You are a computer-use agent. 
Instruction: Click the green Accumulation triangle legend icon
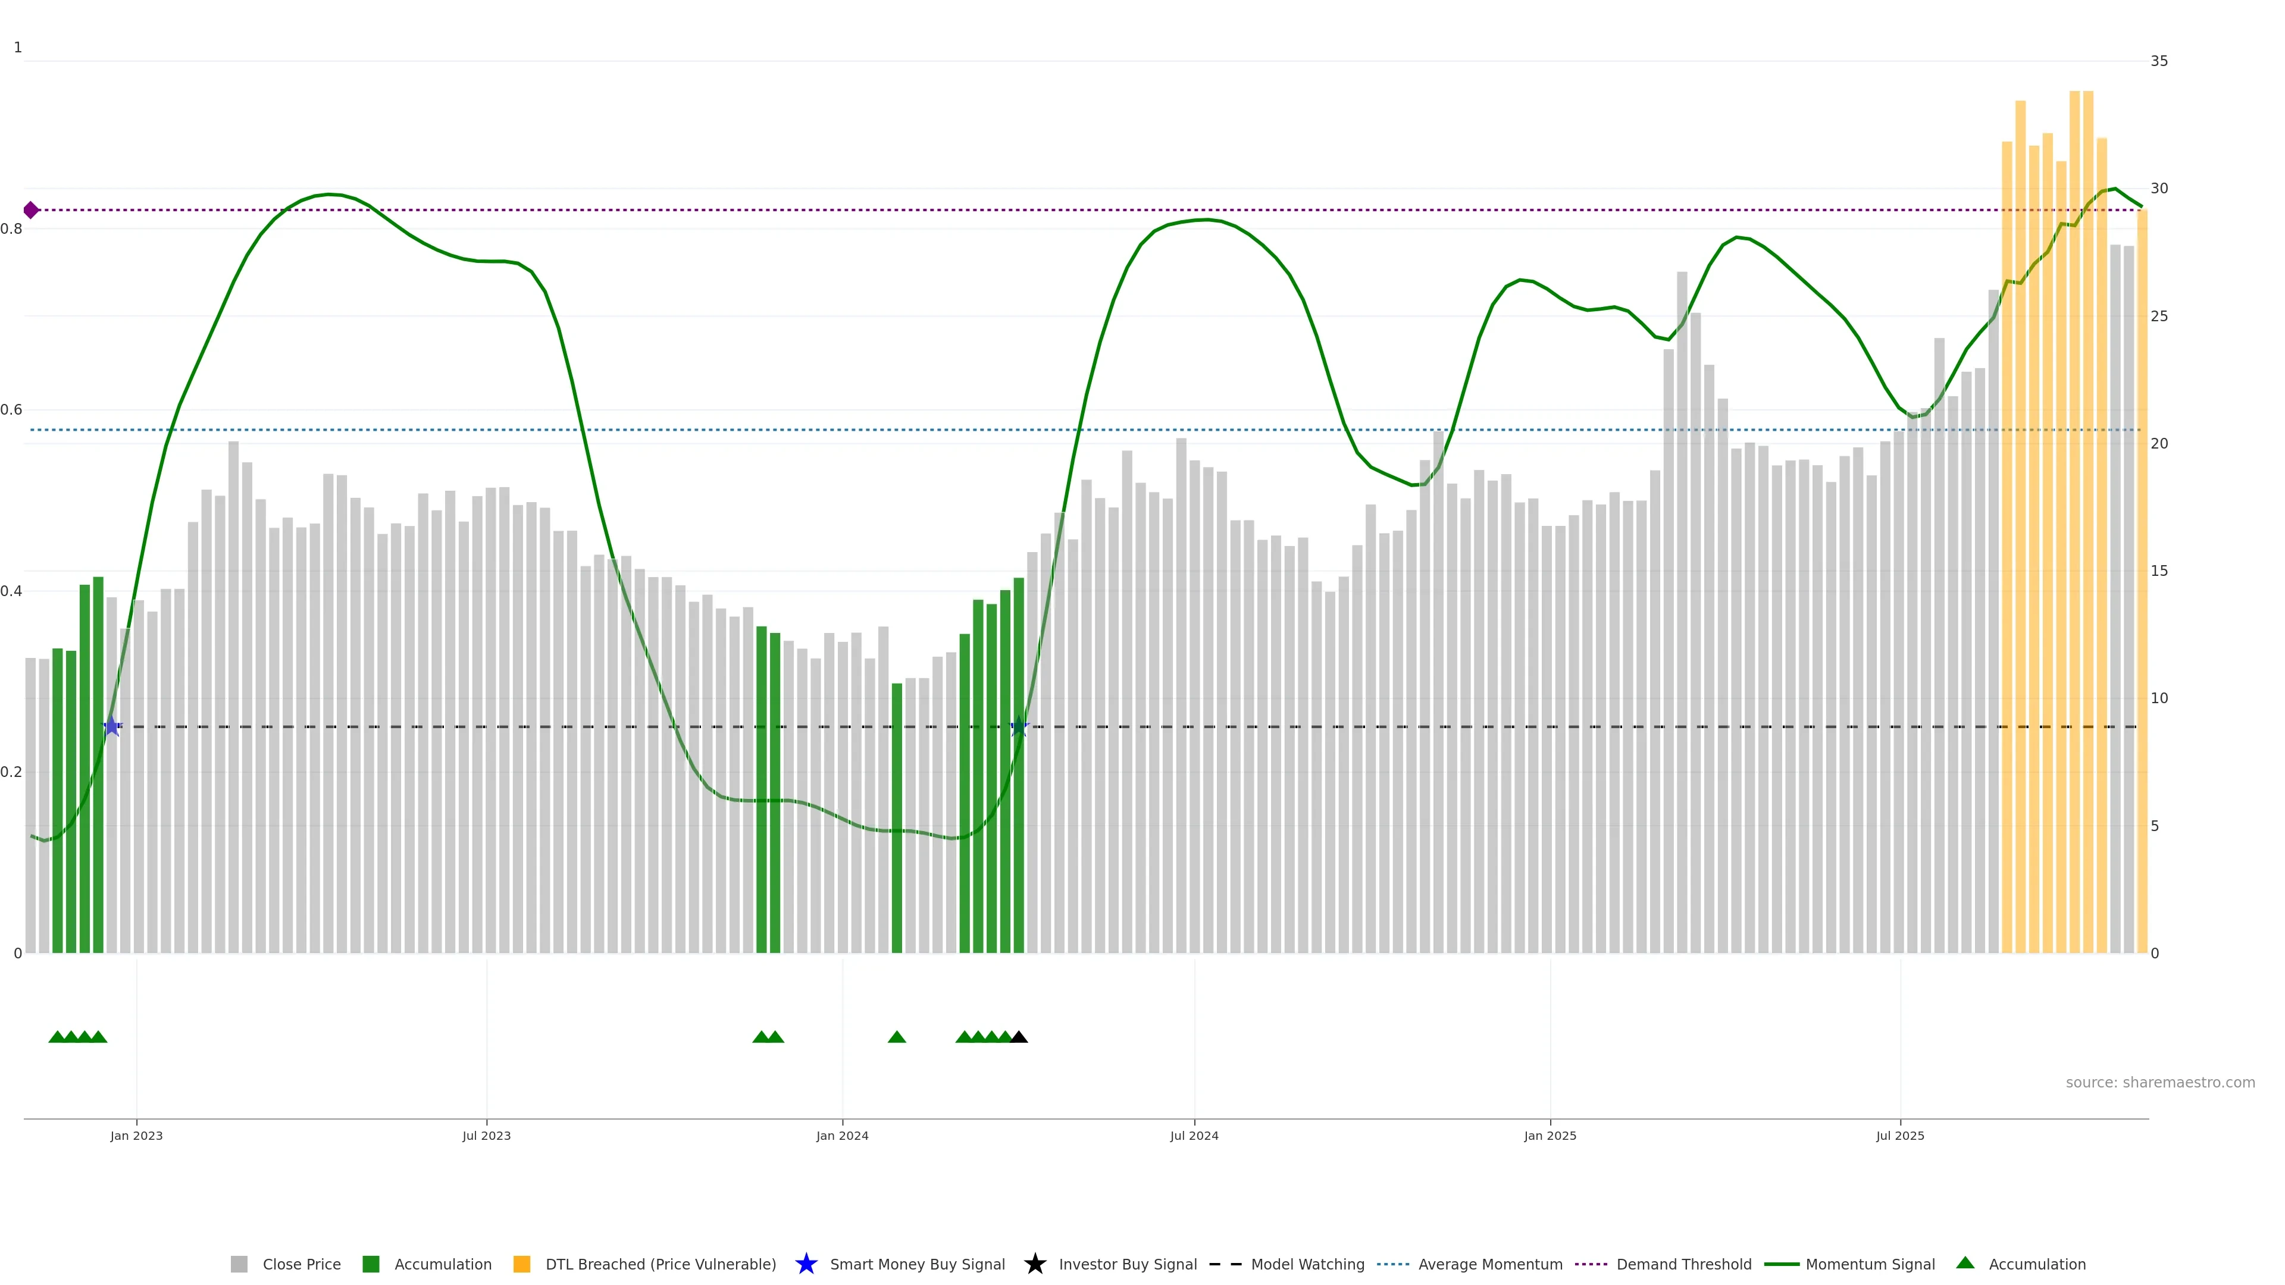click(1965, 1263)
